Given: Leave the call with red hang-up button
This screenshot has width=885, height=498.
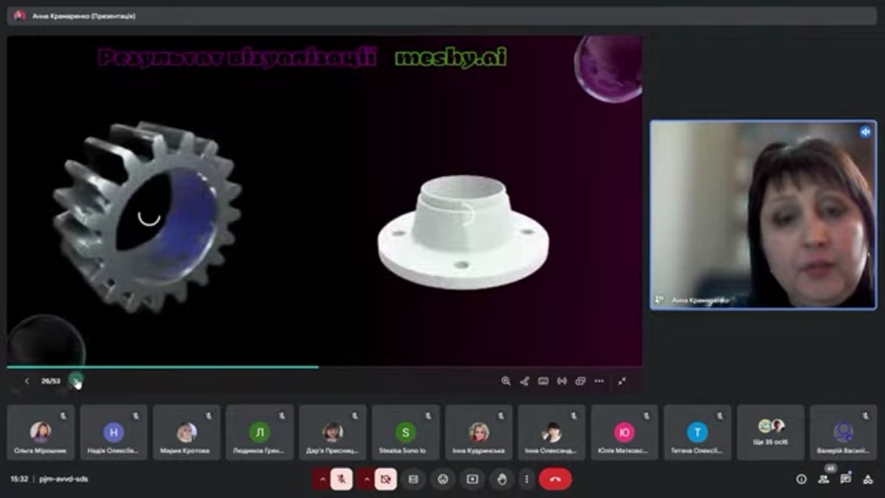Looking at the screenshot, I should (x=555, y=479).
